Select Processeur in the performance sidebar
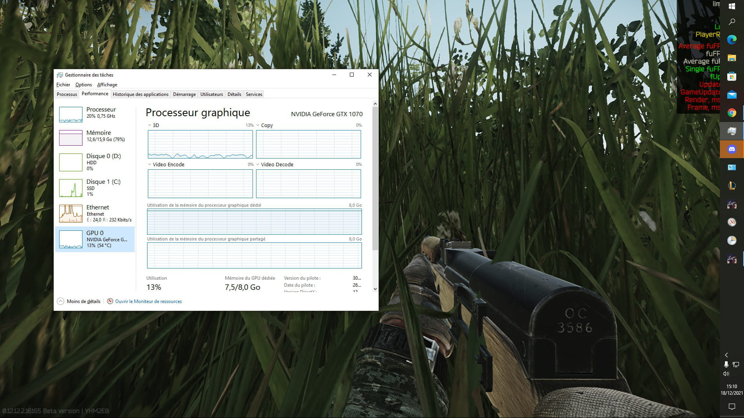The height and width of the screenshot is (418, 744). point(95,114)
